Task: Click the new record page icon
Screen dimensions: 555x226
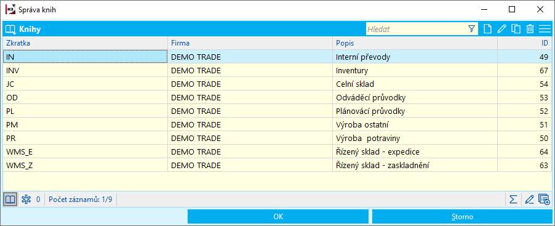Action: click(487, 29)
